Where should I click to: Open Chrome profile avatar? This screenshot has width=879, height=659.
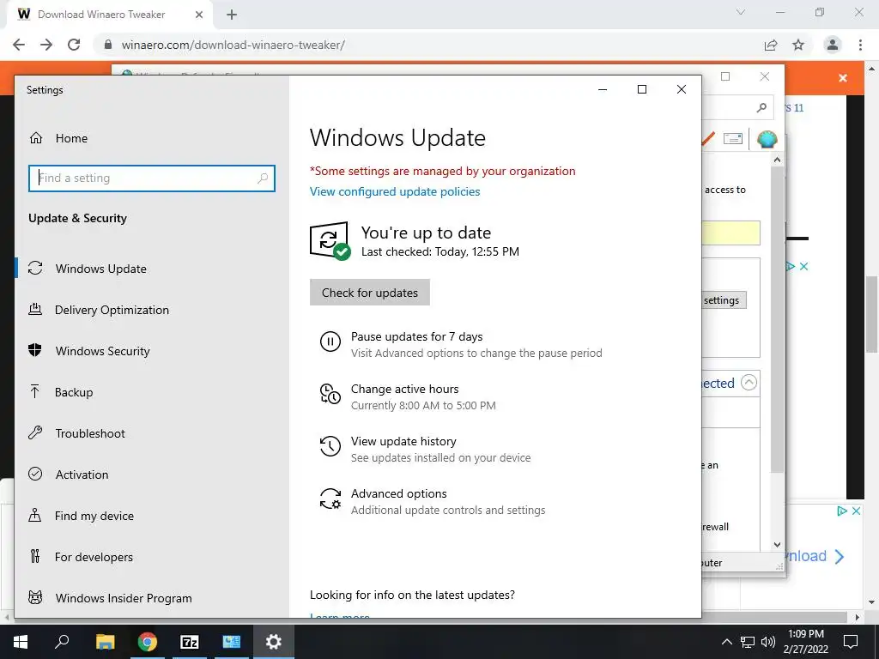coord(833,45)
